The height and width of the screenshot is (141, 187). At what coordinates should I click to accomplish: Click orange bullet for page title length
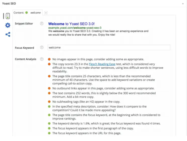[49, 76]
